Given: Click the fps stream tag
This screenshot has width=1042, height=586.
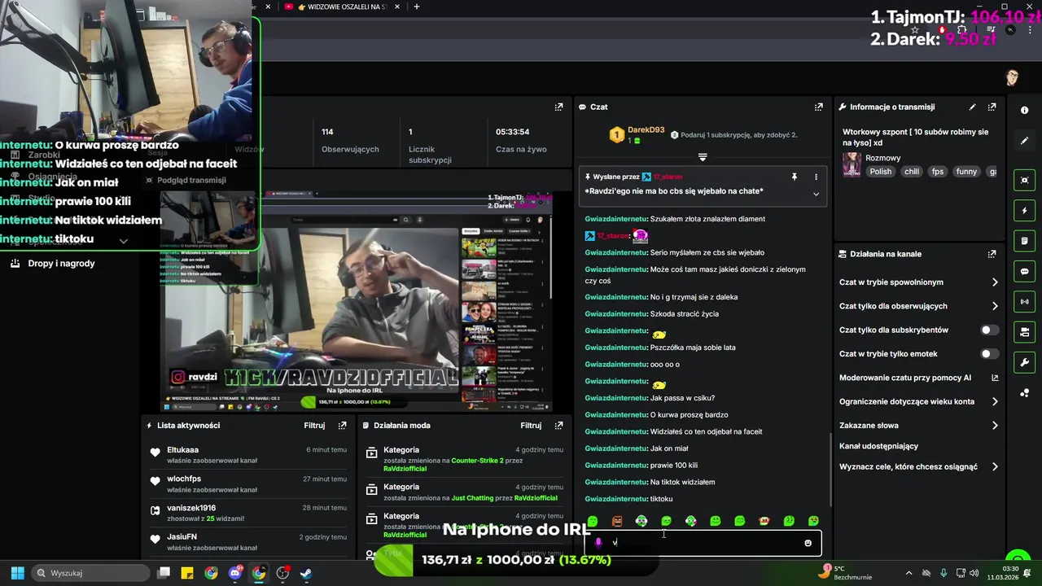Looking at the screenshot, I should click(938, 172).
